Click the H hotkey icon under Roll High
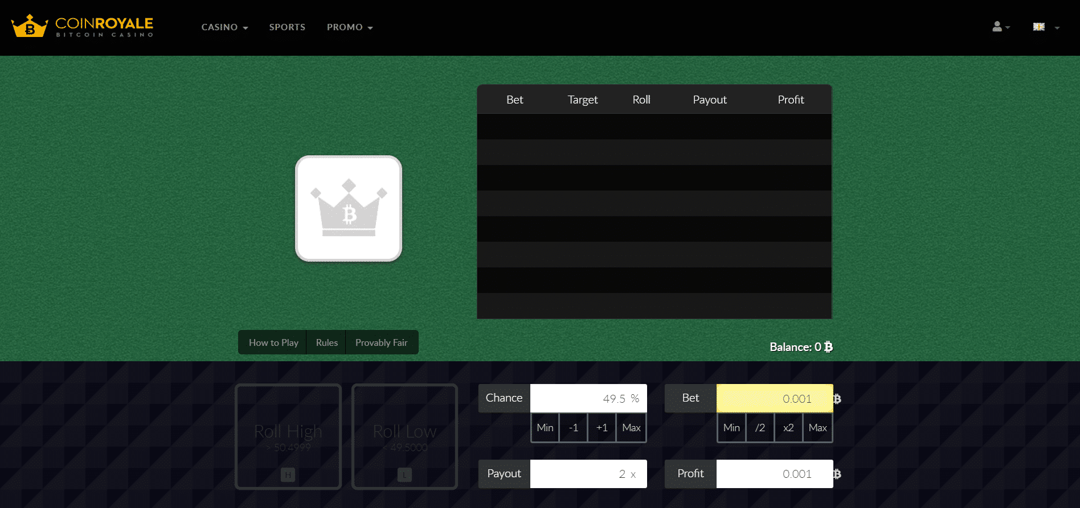Viewport: 1080px width, 508px height. pyautogui.click(x=288, y=474)
